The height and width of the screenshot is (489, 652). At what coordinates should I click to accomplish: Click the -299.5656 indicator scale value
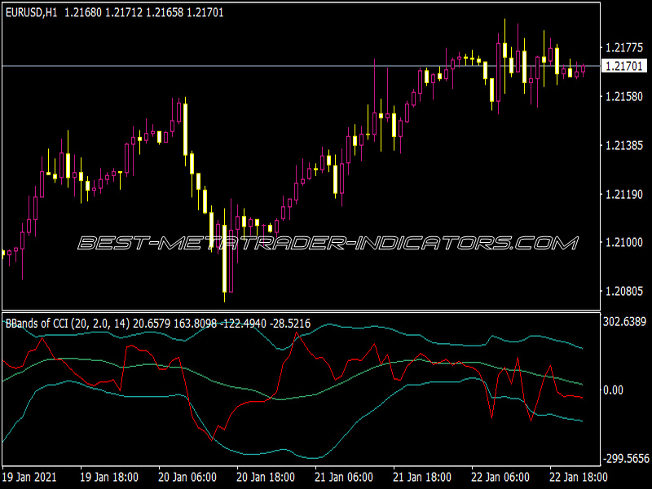(627, 459)
